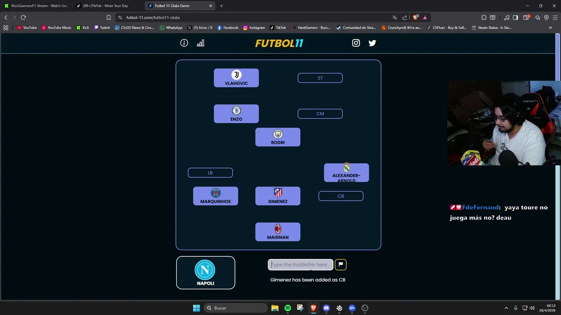Toggle the browser sidebar panel icon
561x315 pixels.
(x=515, y=17)
